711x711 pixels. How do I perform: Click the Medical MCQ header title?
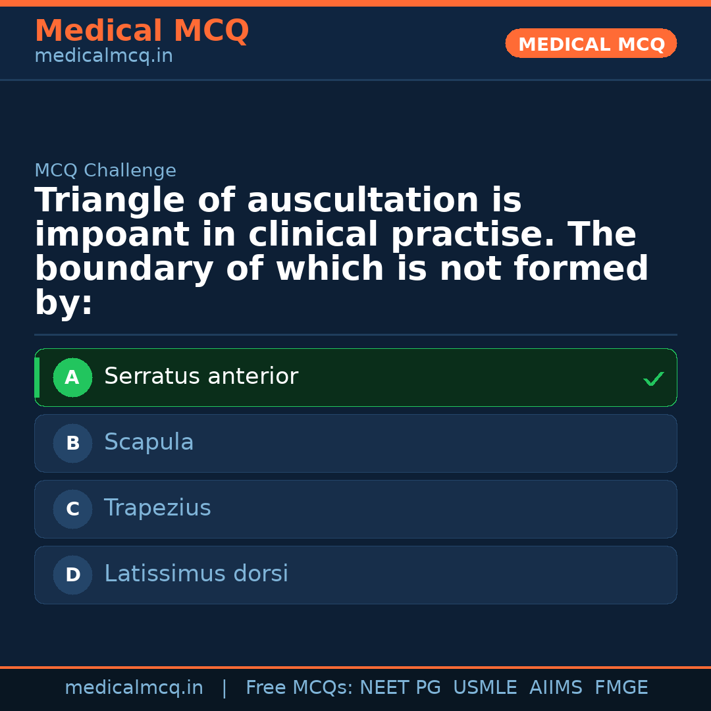click(x=142, y=31)
